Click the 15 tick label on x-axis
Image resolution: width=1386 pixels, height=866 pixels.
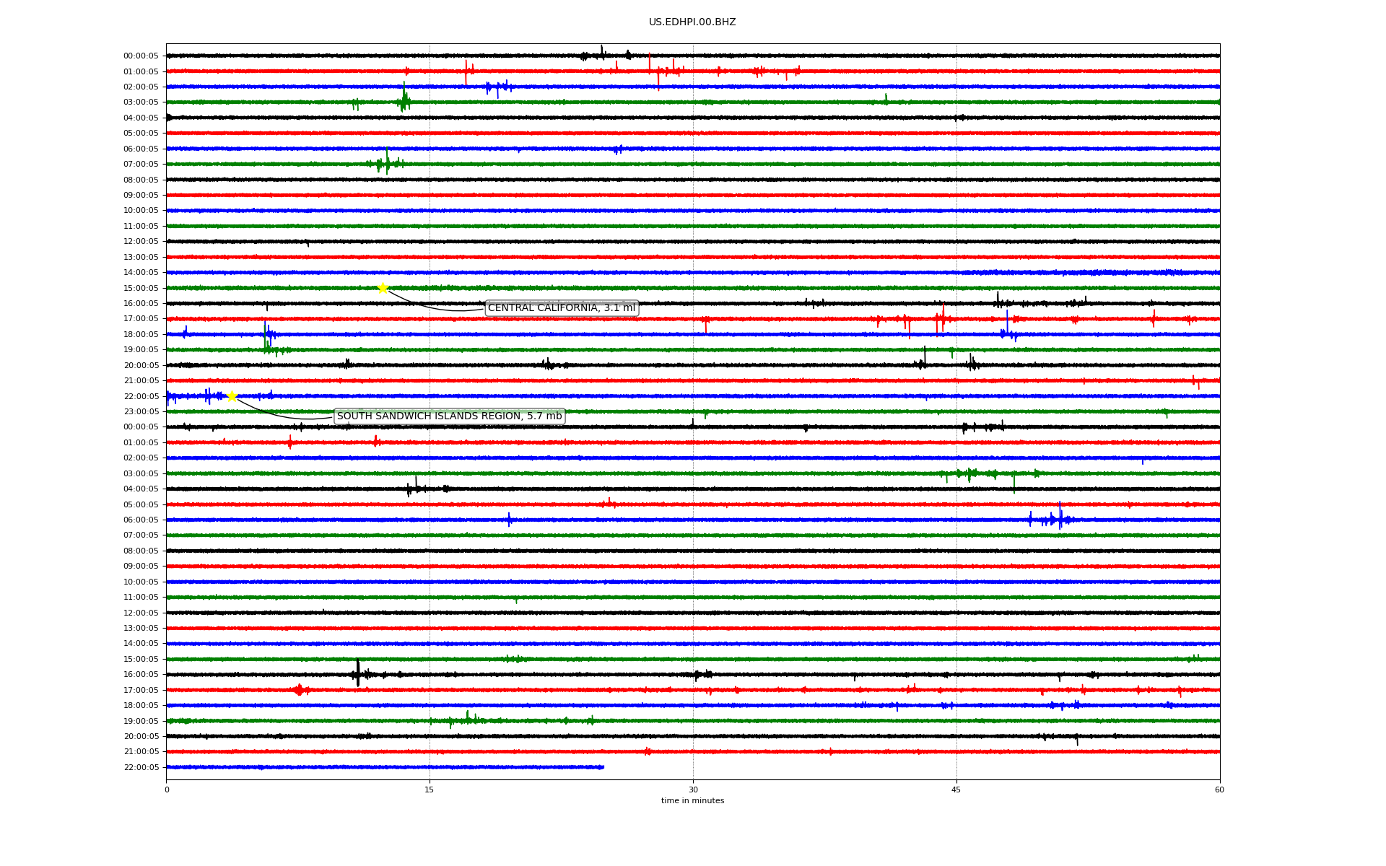pyautogui.click(x=430, y=790)
